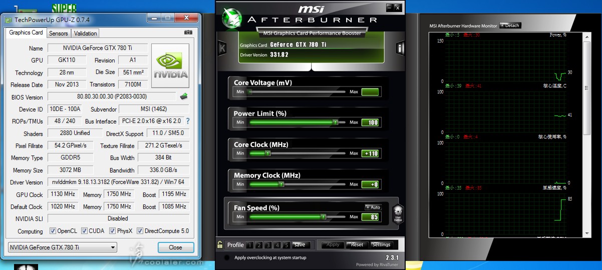Select profile slot 3
The image size is (602, 270).
point(268,245)
